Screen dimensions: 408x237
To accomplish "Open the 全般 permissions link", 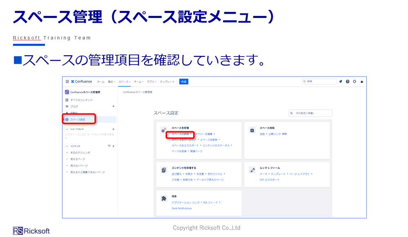I will tap(262, 134).
